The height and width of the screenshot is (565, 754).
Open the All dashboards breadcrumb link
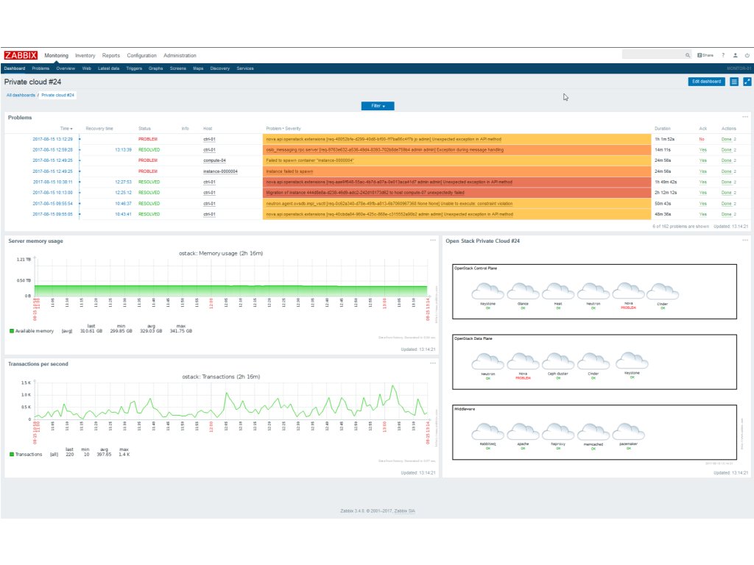tap(21, 95)
